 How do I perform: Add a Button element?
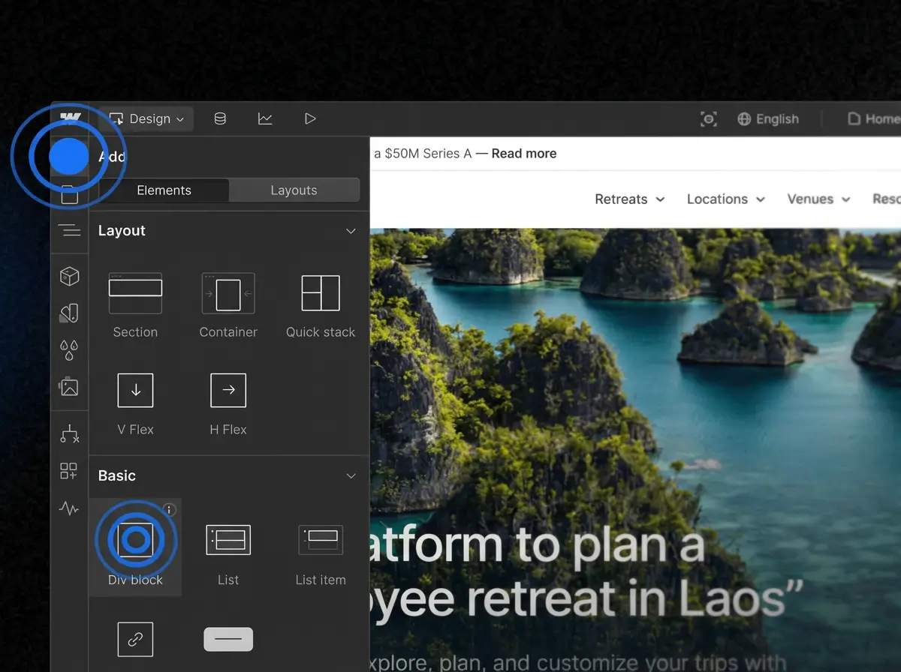[x=228, y=640]
